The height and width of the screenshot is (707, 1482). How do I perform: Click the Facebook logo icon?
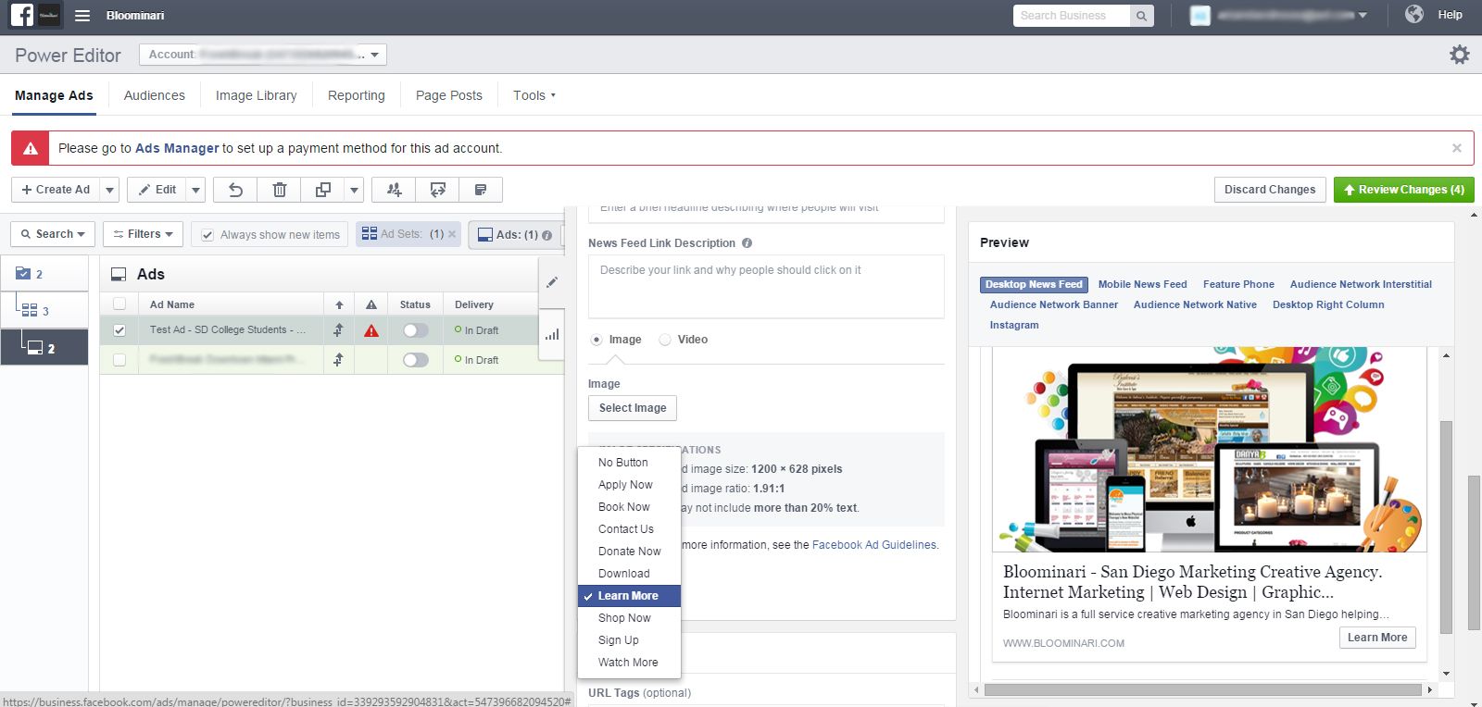(22, 15)
